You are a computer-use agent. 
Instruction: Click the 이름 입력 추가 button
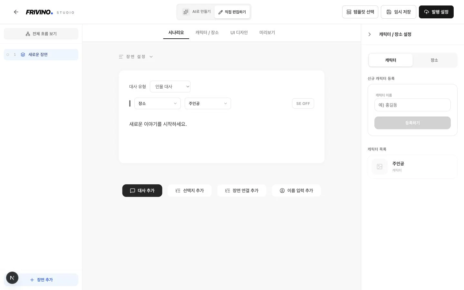pyautogui.click(x=296, y=191)
